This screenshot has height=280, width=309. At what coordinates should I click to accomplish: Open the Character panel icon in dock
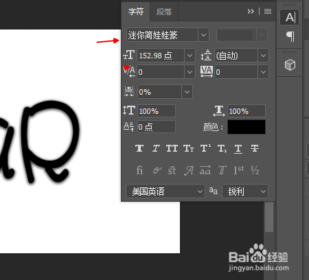click(290, 17)
